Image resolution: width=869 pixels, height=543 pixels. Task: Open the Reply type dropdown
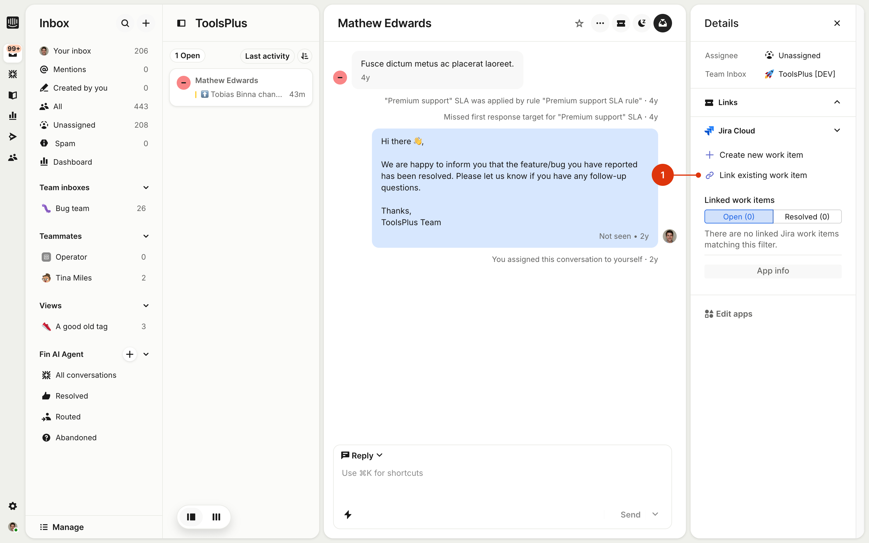362,455
